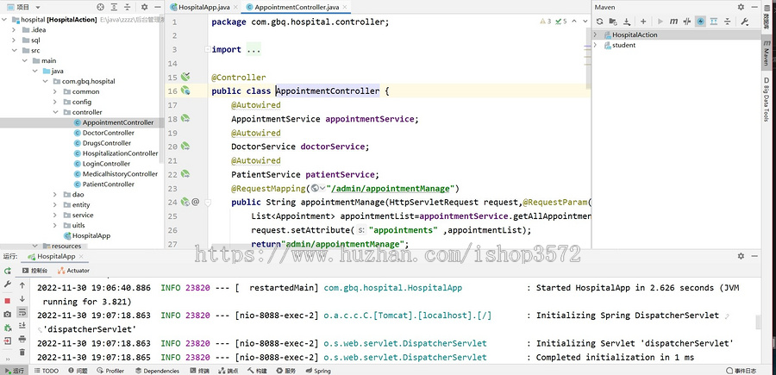
Task: Open Maven wrench settings menu
Action: (745, 22)
